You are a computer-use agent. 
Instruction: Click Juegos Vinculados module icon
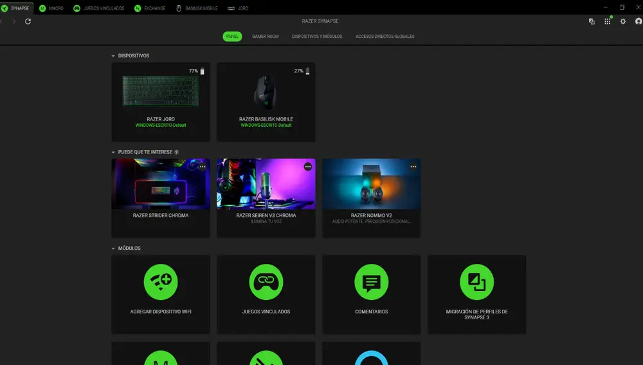pos(266,282)
